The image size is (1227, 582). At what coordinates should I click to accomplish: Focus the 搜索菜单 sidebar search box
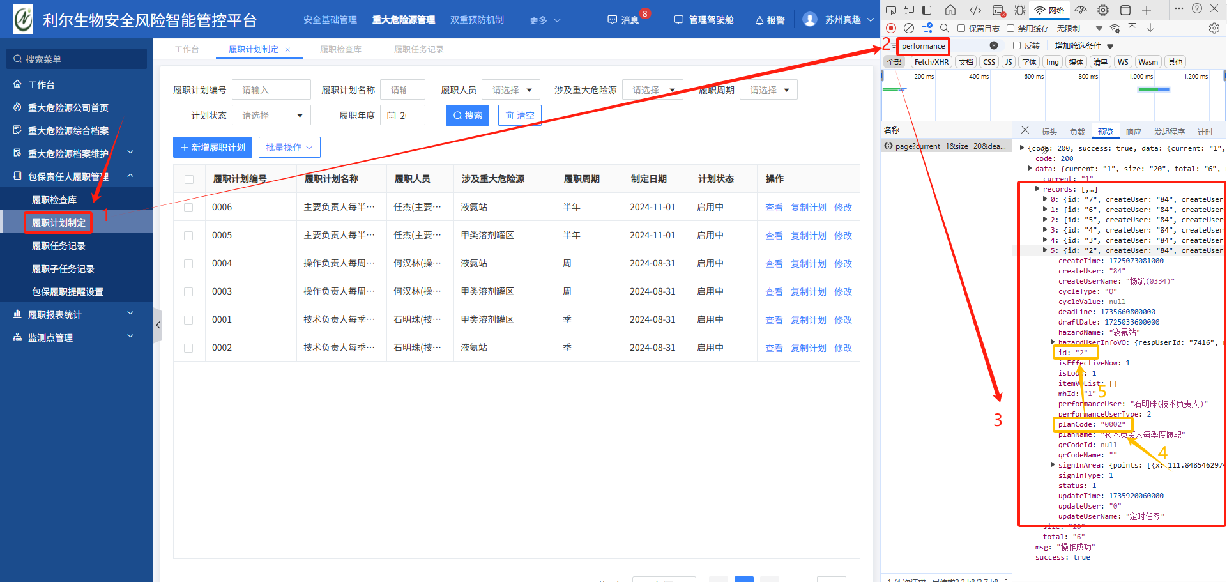click(77, 59)
